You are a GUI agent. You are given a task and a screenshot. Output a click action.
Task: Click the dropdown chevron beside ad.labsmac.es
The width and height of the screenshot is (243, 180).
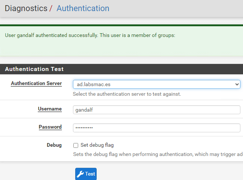(237, 84)
